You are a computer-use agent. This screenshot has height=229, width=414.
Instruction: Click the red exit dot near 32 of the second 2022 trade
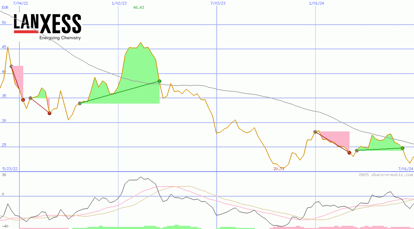click(x=49, y=113)
